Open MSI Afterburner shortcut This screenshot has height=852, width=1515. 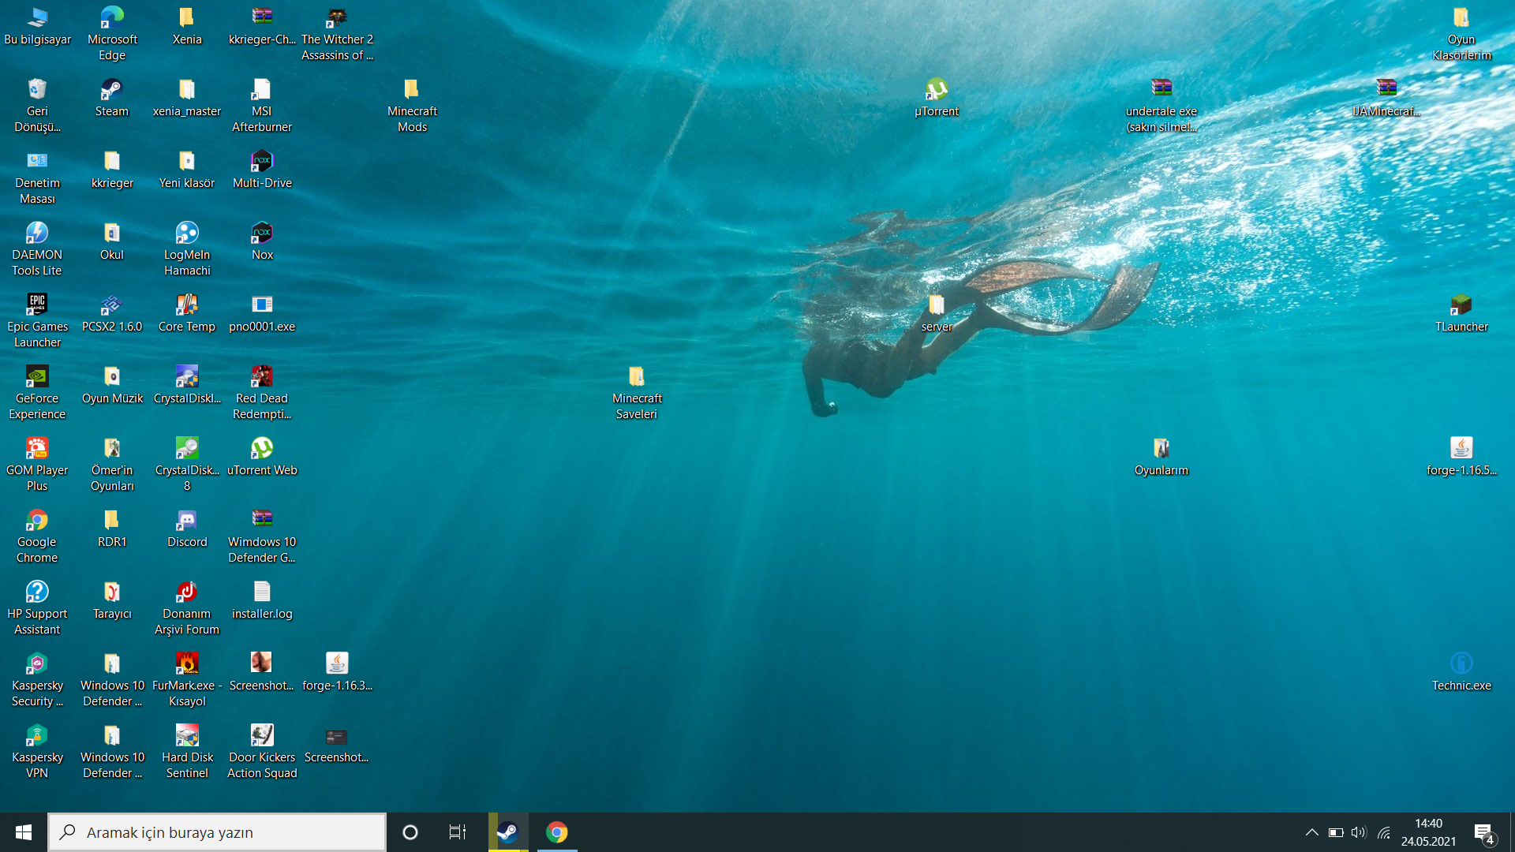click(262, 105)
